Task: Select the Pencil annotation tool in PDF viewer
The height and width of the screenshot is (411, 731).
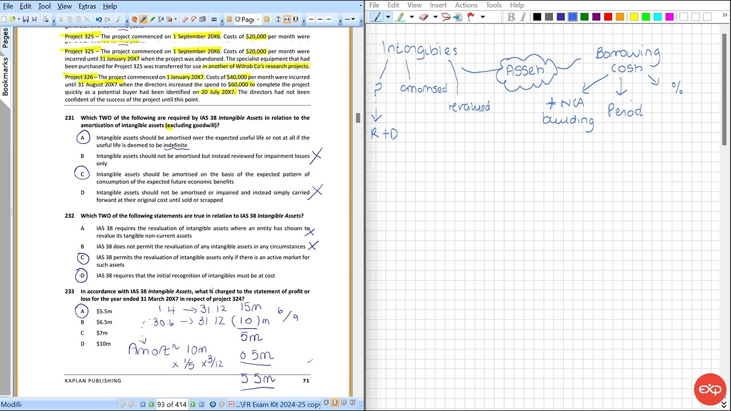Action: click(143, 19)
